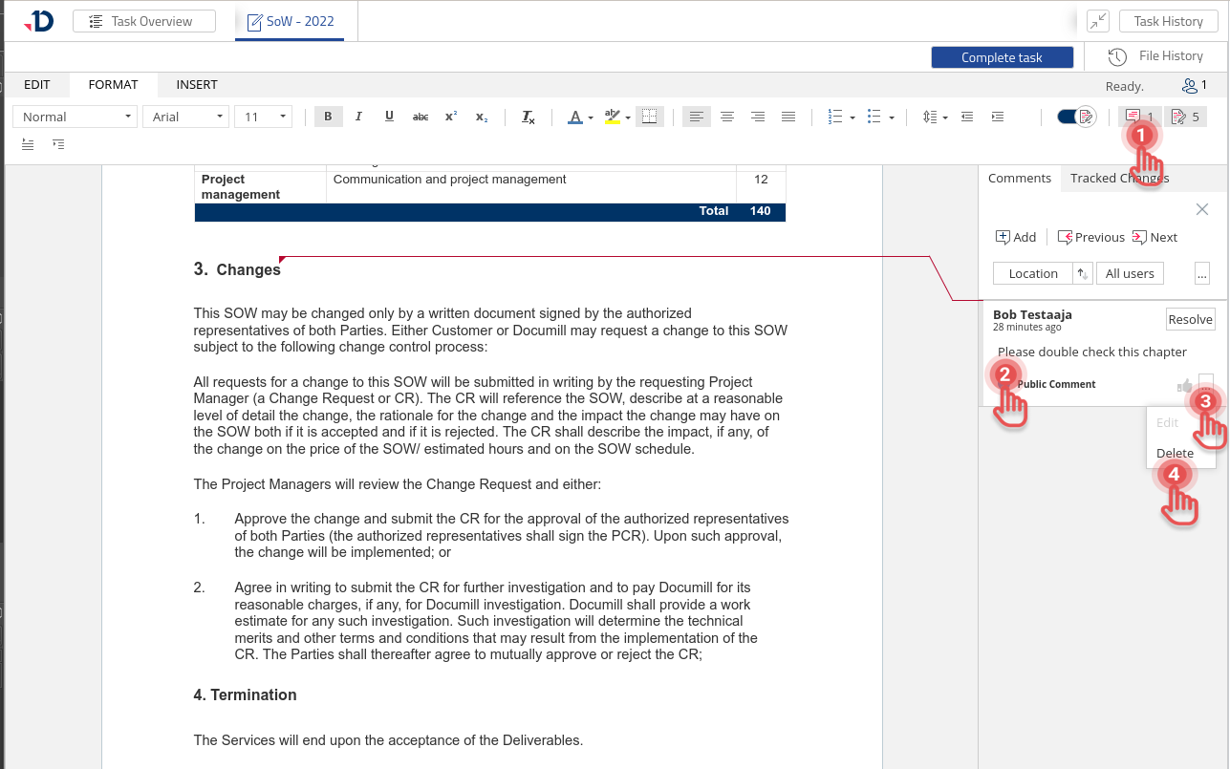1230x769 pixels.
Task: Center align the paragraph
Action: tap(727, 117)
